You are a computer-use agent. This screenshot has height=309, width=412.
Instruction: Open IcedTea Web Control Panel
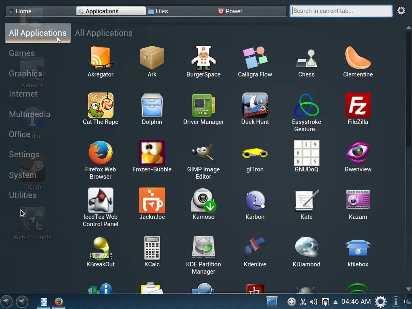[x=100, y=207]
